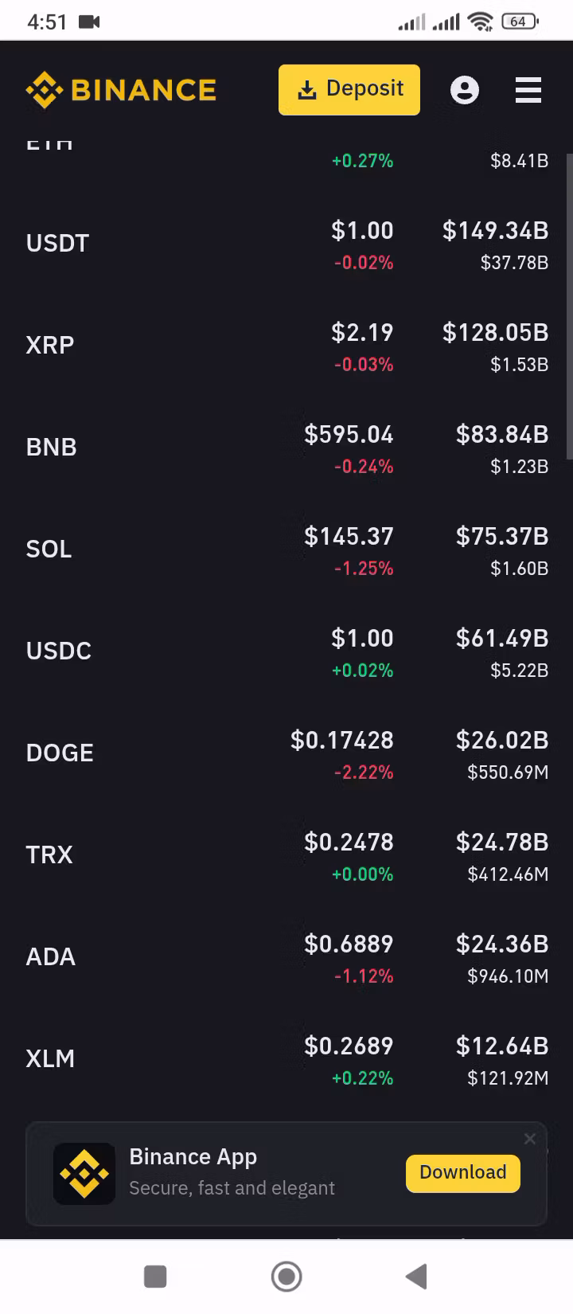Image resolution: width=573 pixels, height=1314 pixels.
Task: Tap the Binance App banner logo
Action: pyautogui.click(x=84, y=1173)
